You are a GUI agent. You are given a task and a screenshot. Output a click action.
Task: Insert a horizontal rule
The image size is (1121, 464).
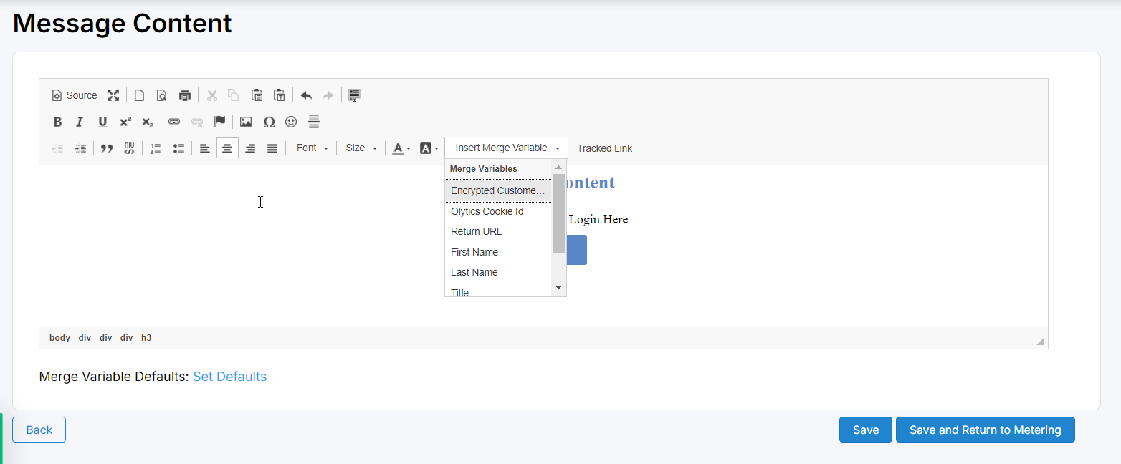(314, 122)
